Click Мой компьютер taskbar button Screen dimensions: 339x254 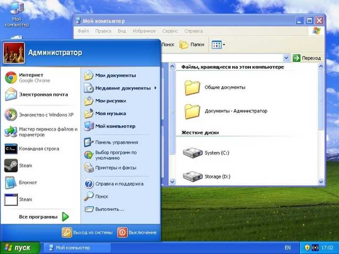coord(77,248)
